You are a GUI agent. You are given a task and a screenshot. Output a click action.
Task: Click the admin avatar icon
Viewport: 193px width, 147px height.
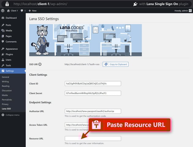click(190, 11)
